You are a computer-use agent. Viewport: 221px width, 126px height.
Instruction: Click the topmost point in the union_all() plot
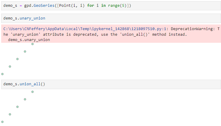32,92
